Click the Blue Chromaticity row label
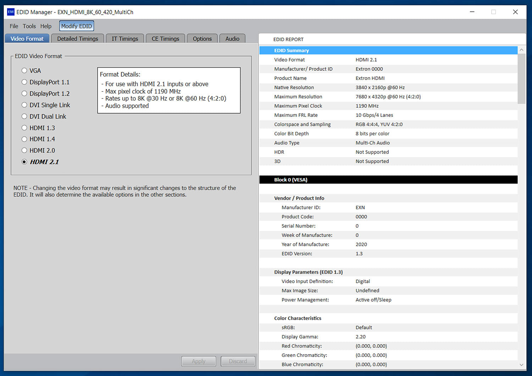This screenshot has height=376, width=532. point(302,364)
